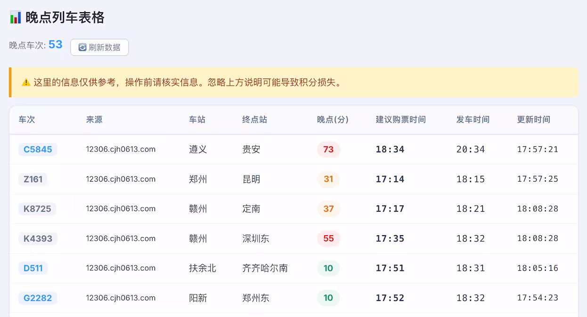The image size is (587, 317).
Task: Click the bar chart icon beside the title
Action: pyautogui.click(x=16, y=17)
